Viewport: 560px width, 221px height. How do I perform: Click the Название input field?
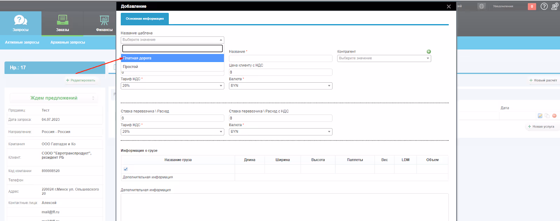click(281, 58)
